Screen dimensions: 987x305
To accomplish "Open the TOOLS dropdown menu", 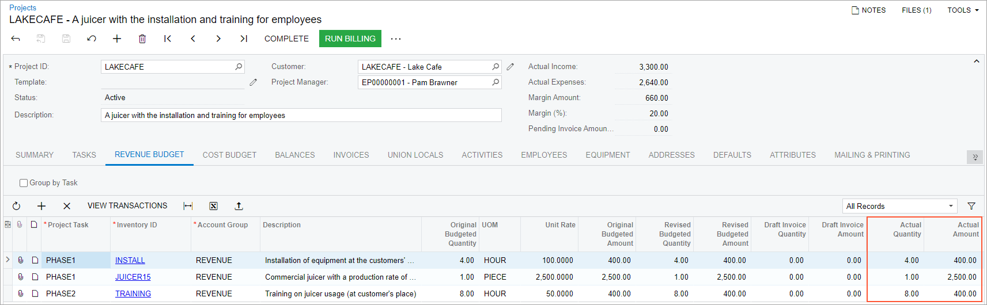I will (x=963, y=10).
